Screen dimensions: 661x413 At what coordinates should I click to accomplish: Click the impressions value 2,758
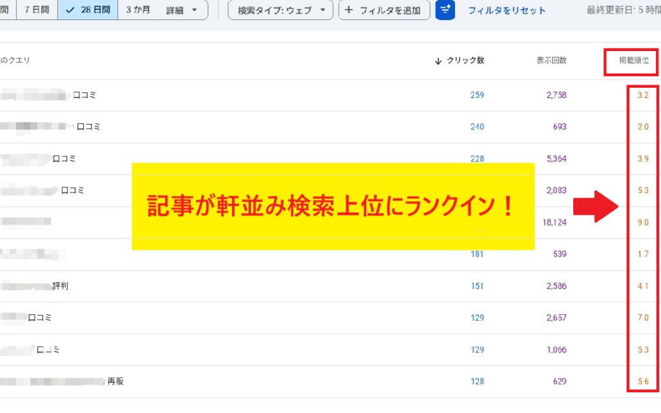click(x=556, y=96)
